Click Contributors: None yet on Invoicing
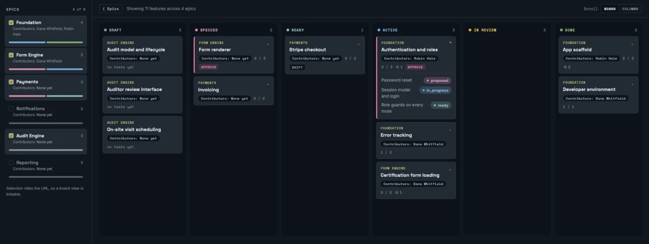 (x=224, y=99)
